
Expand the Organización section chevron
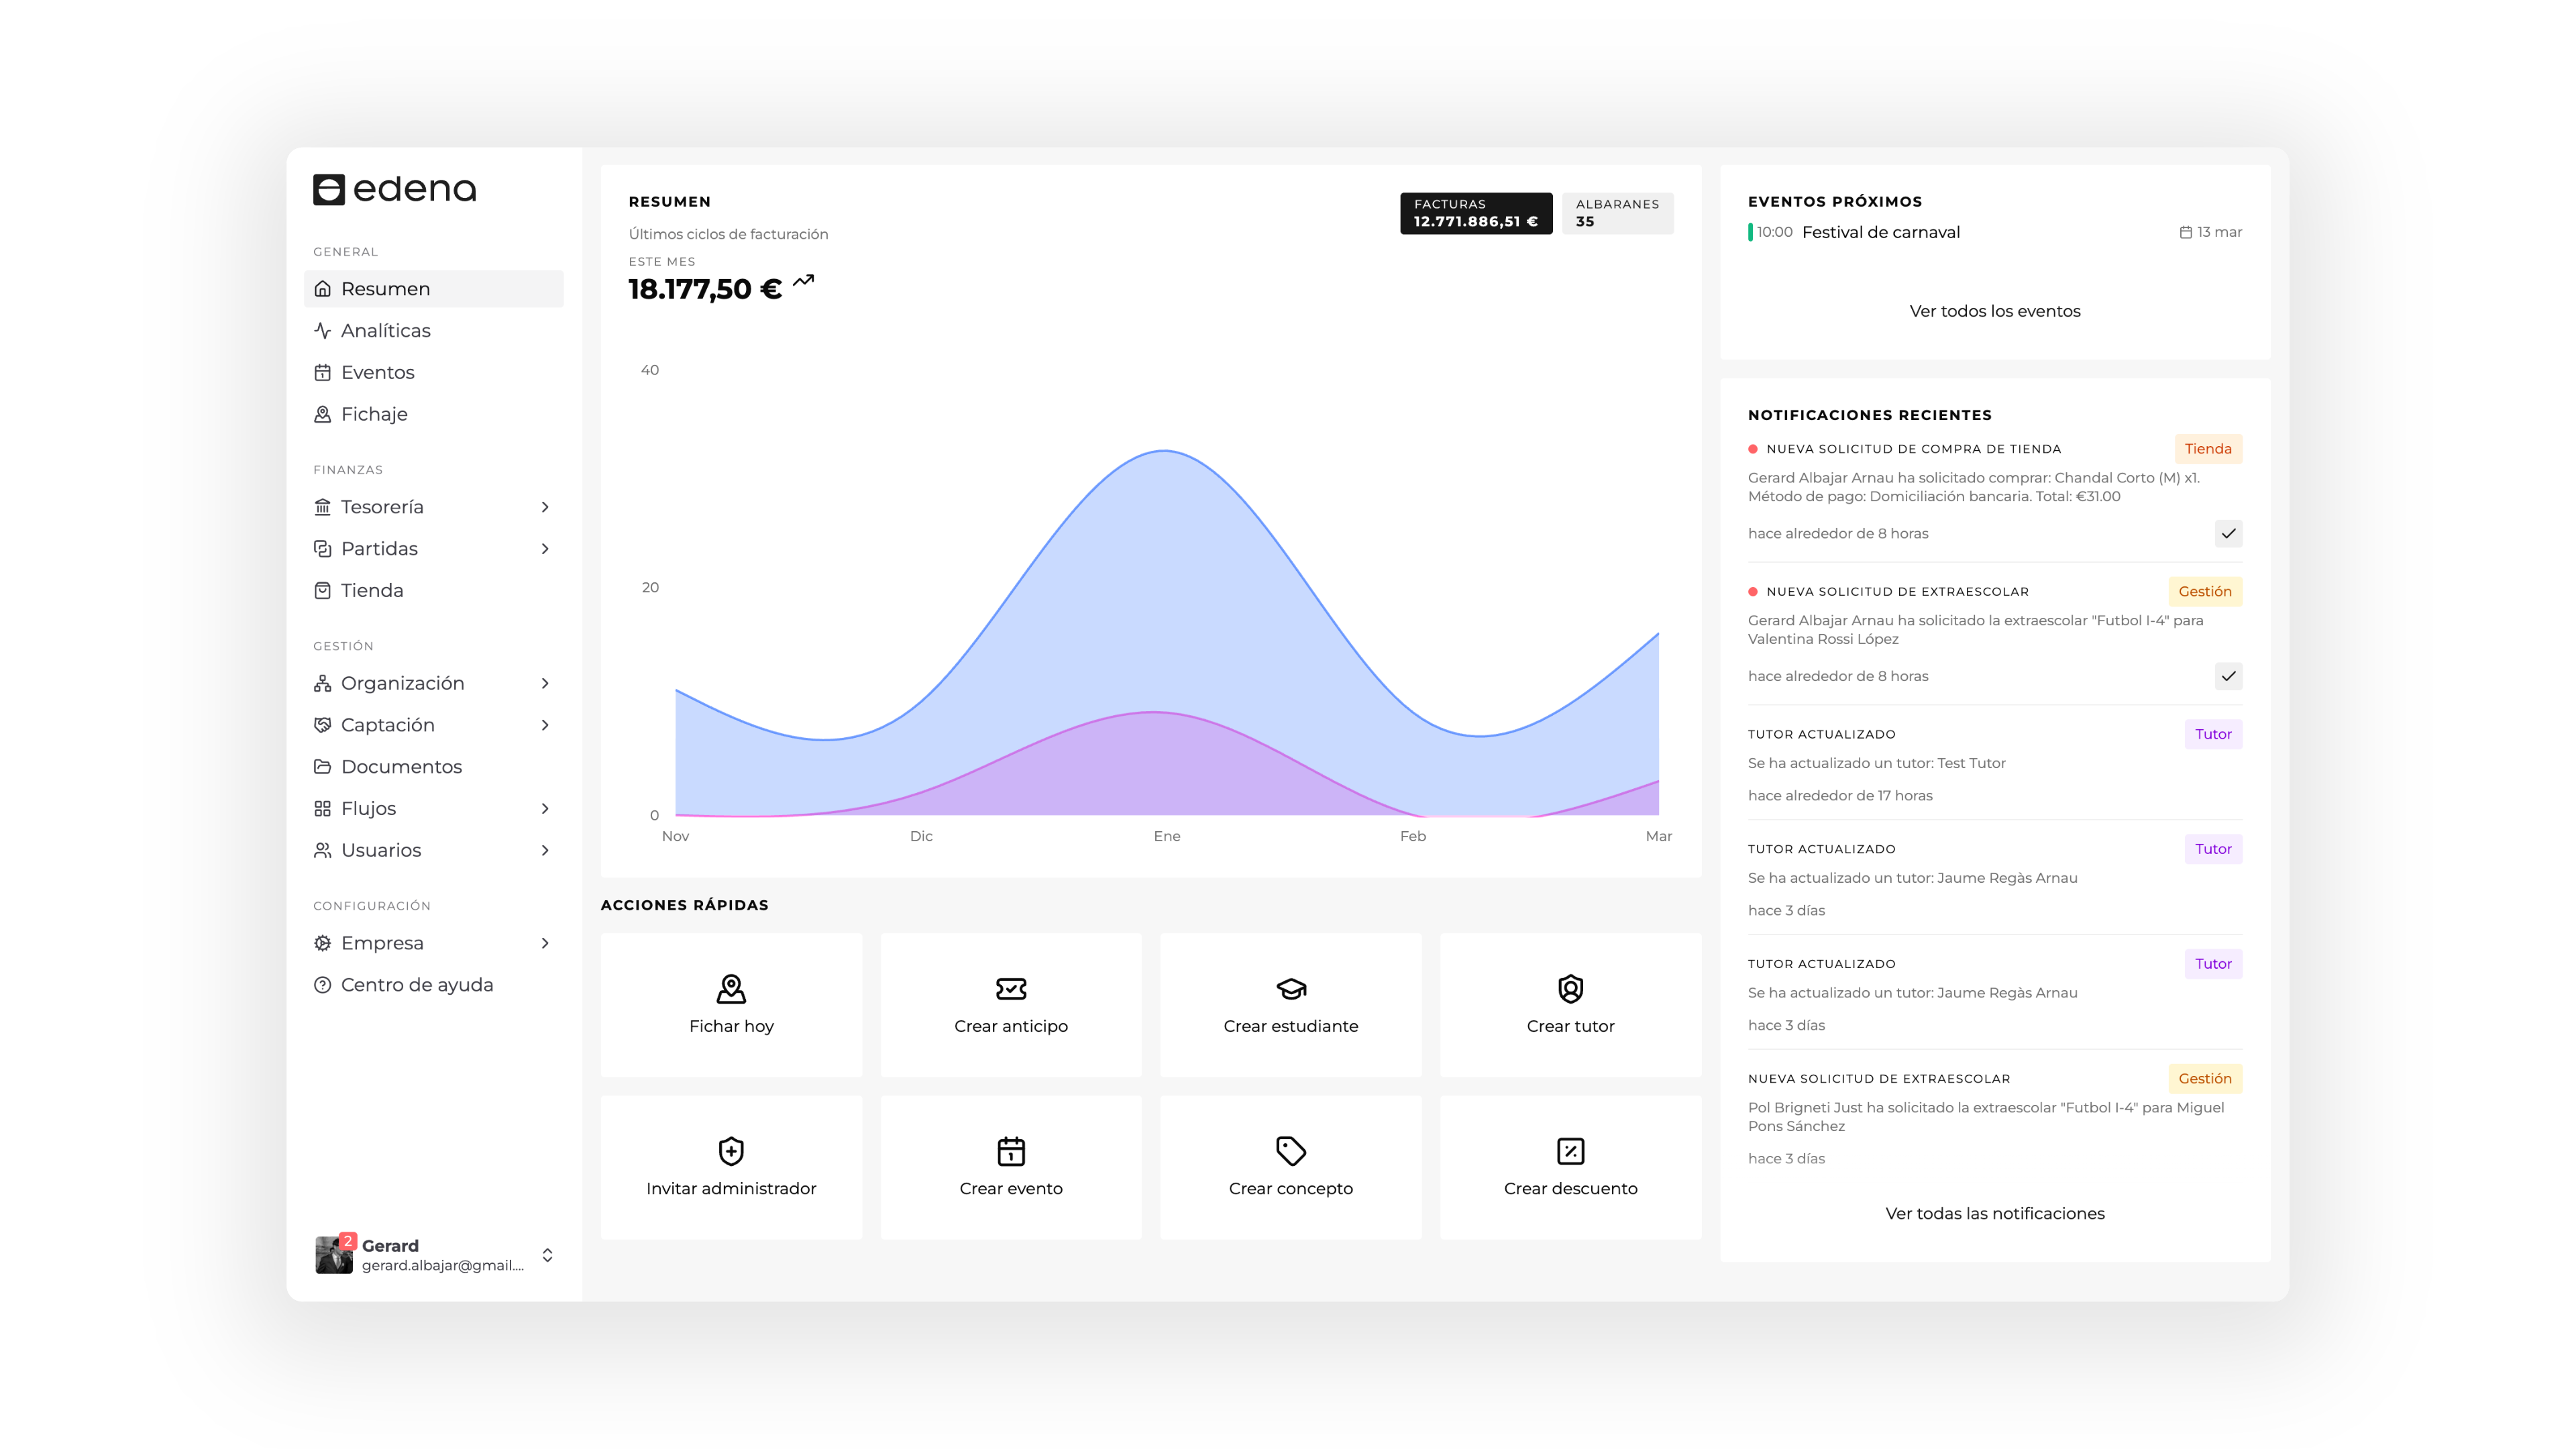[545, 683]
